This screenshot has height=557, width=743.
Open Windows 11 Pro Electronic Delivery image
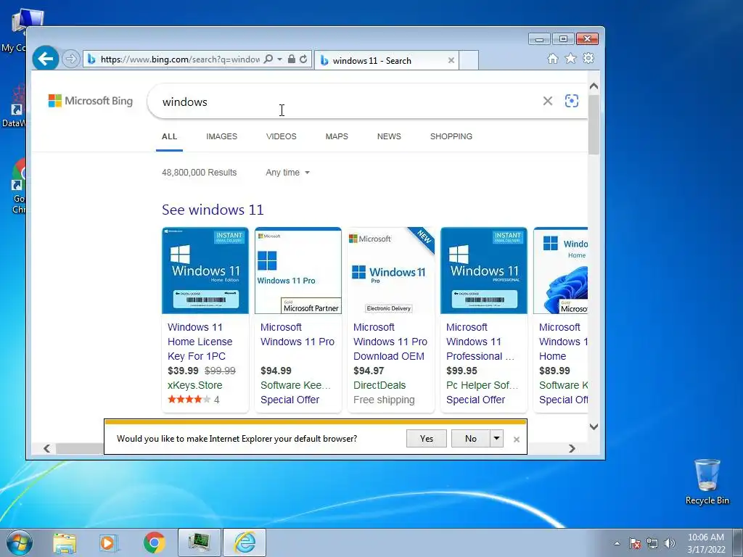(391, 271)
